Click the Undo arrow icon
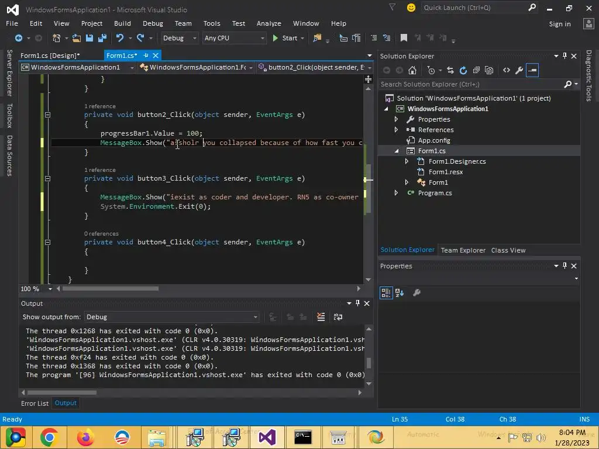Screen dimensions: 599x449 point(120,38)
